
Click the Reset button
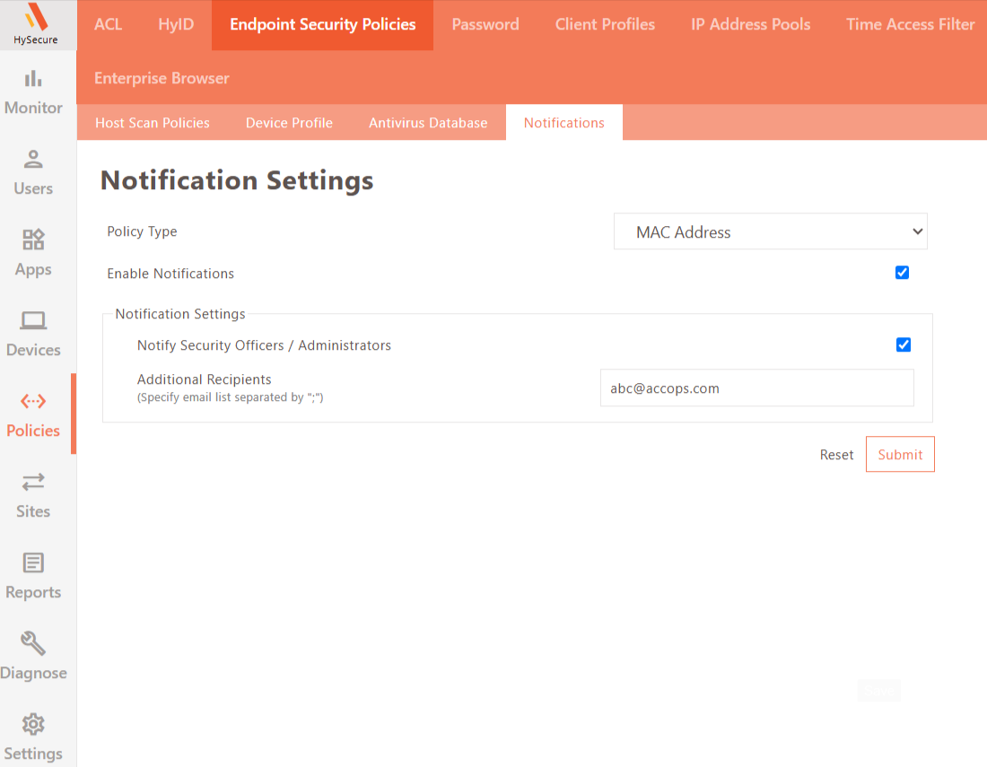(836, 455)
